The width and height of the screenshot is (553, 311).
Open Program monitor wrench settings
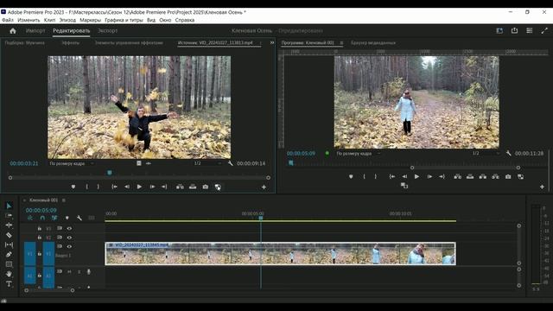pos(508,154)
